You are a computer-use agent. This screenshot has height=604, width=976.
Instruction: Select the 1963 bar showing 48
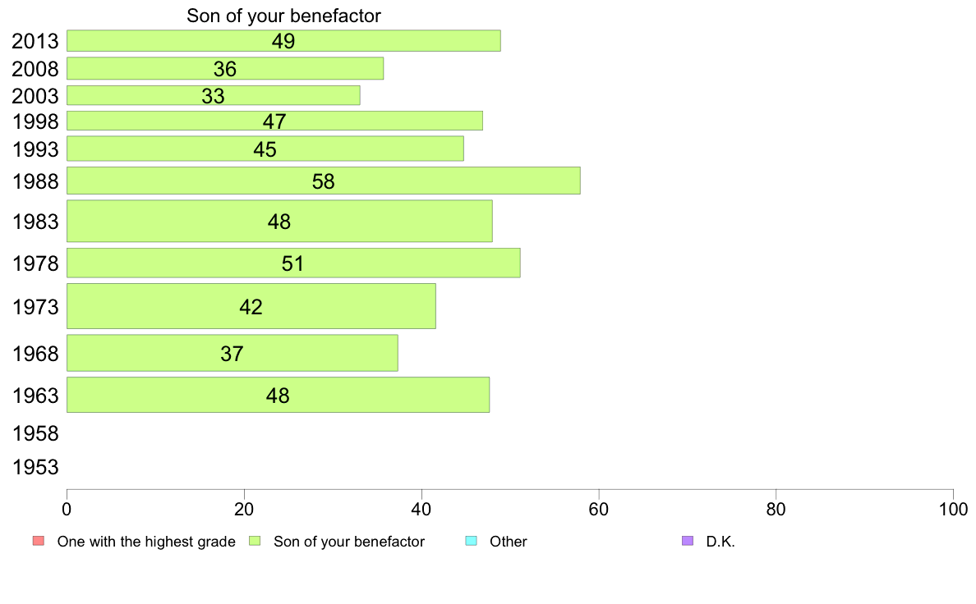coord(279,395)
